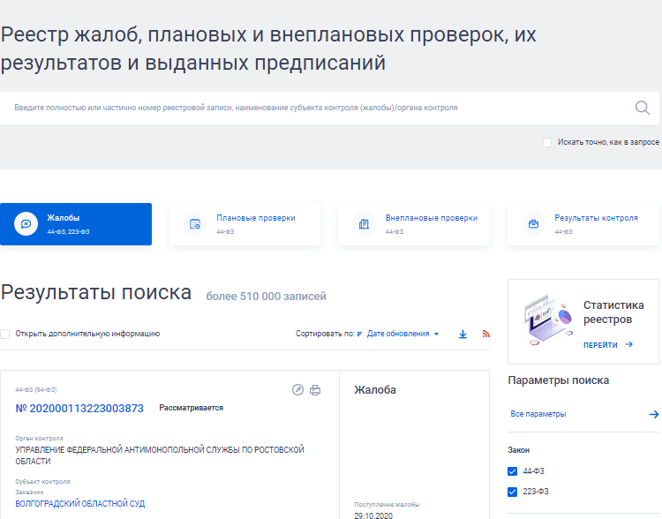
Task: Click the ПЕРЕЙТИ statistics link
Action: coord(607,345)
